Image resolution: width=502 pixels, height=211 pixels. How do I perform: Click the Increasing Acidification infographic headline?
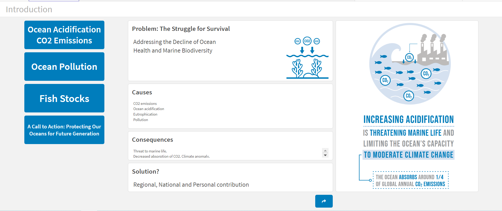point(409,119)
